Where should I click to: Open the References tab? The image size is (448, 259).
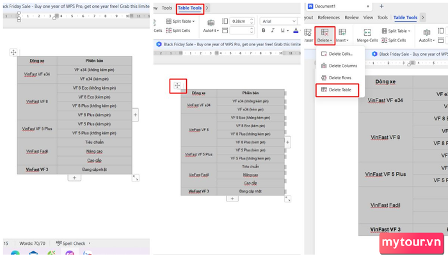pyautogui.click(x=328, y=17)
